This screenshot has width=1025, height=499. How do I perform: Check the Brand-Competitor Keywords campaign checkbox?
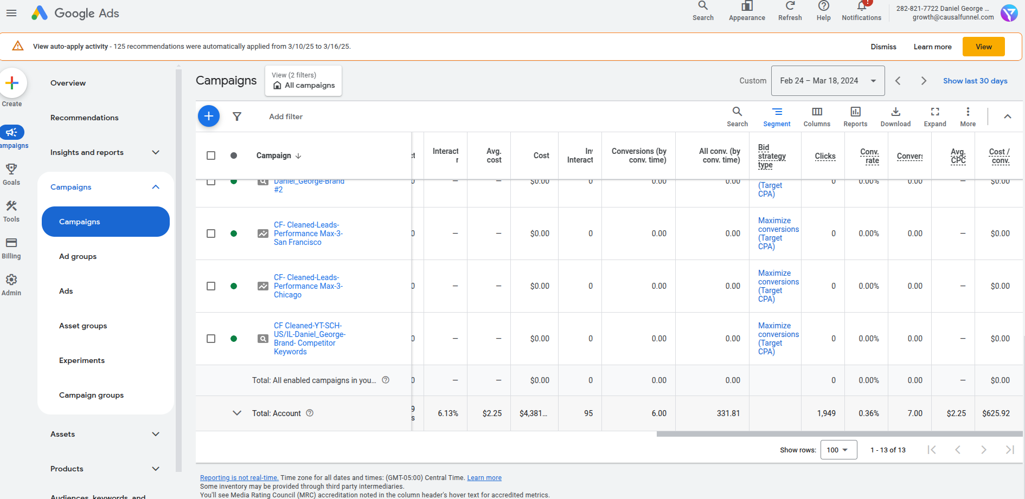pyautogui.click(x=211, y=339)
